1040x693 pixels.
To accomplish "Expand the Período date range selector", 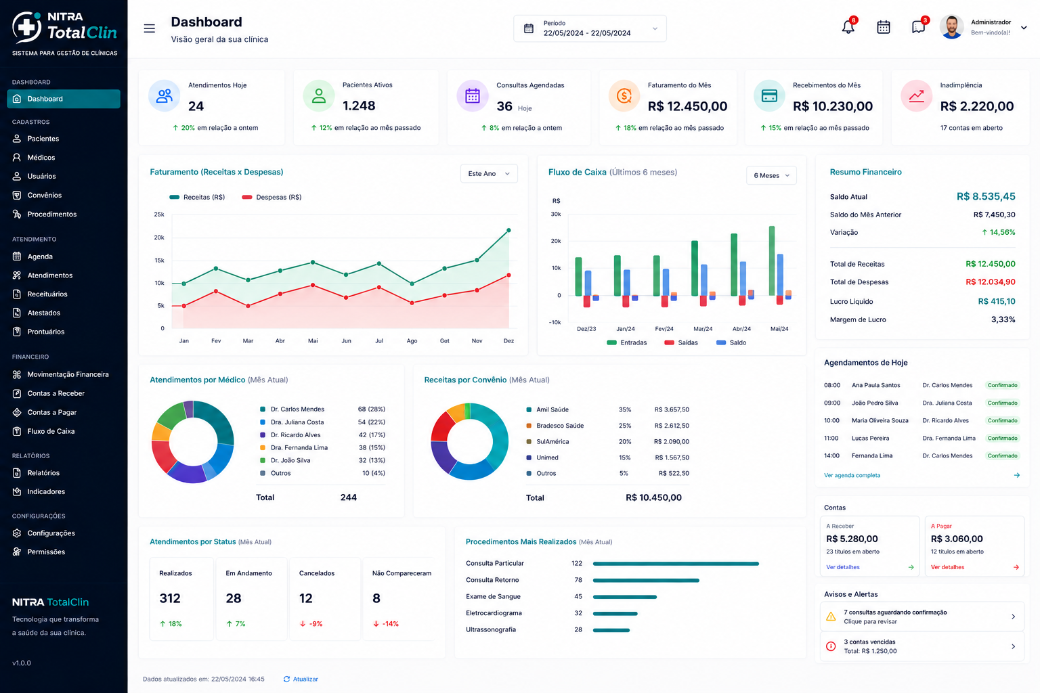I will click(590, 28).
